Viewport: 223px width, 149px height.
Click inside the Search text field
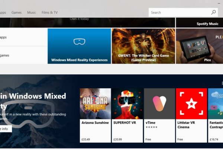tap(178, 12)
